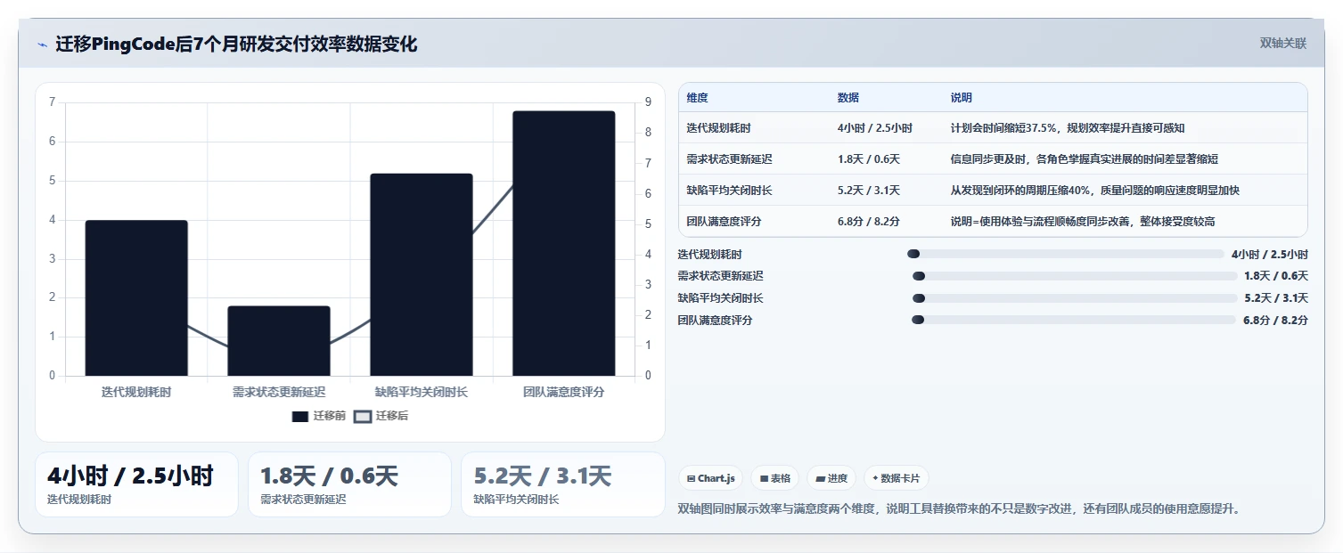The height and width of the screenshot is (553, 1343).
Task: Click the 团队满意度评分 x-axis label
Action: coord(564,392)
